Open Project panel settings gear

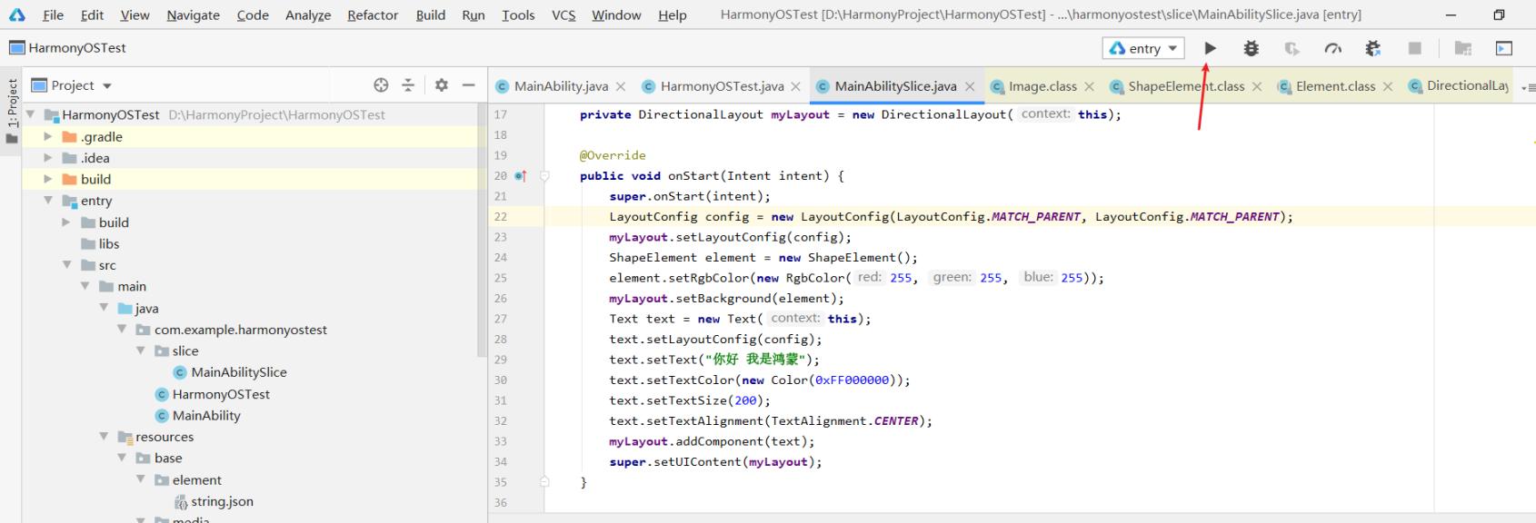[442, 85]
